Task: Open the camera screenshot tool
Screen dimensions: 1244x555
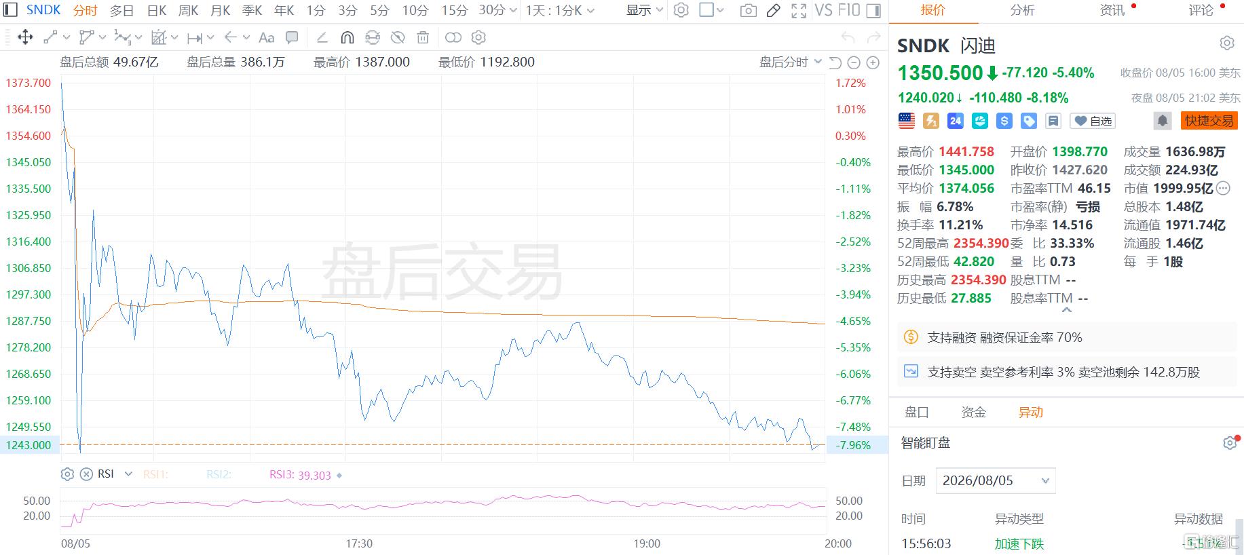Action: (x=748, y=10)
